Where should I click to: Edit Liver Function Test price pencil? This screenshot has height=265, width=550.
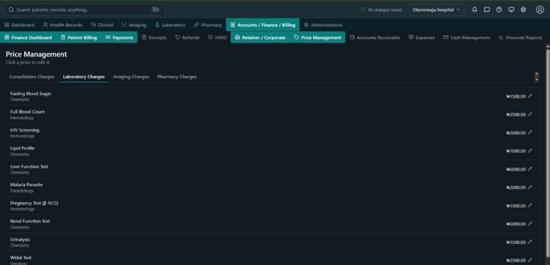(x=530, y=169)
